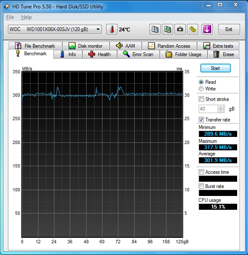Click the Exit button
Viewport: 248px width, 255px height.
[229, 29]
